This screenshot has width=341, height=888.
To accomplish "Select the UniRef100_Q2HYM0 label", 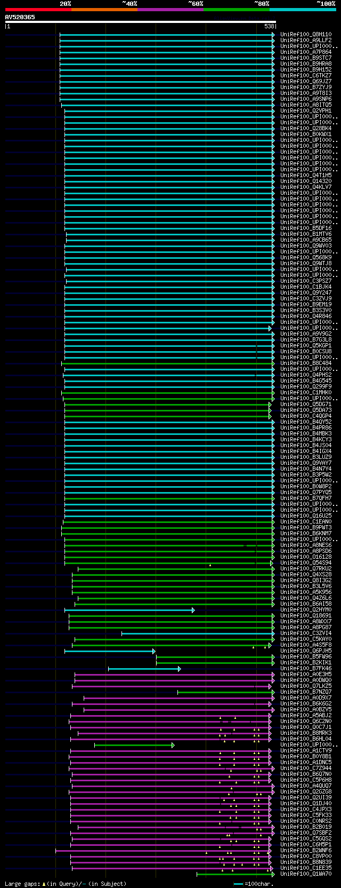I will 306,610.
